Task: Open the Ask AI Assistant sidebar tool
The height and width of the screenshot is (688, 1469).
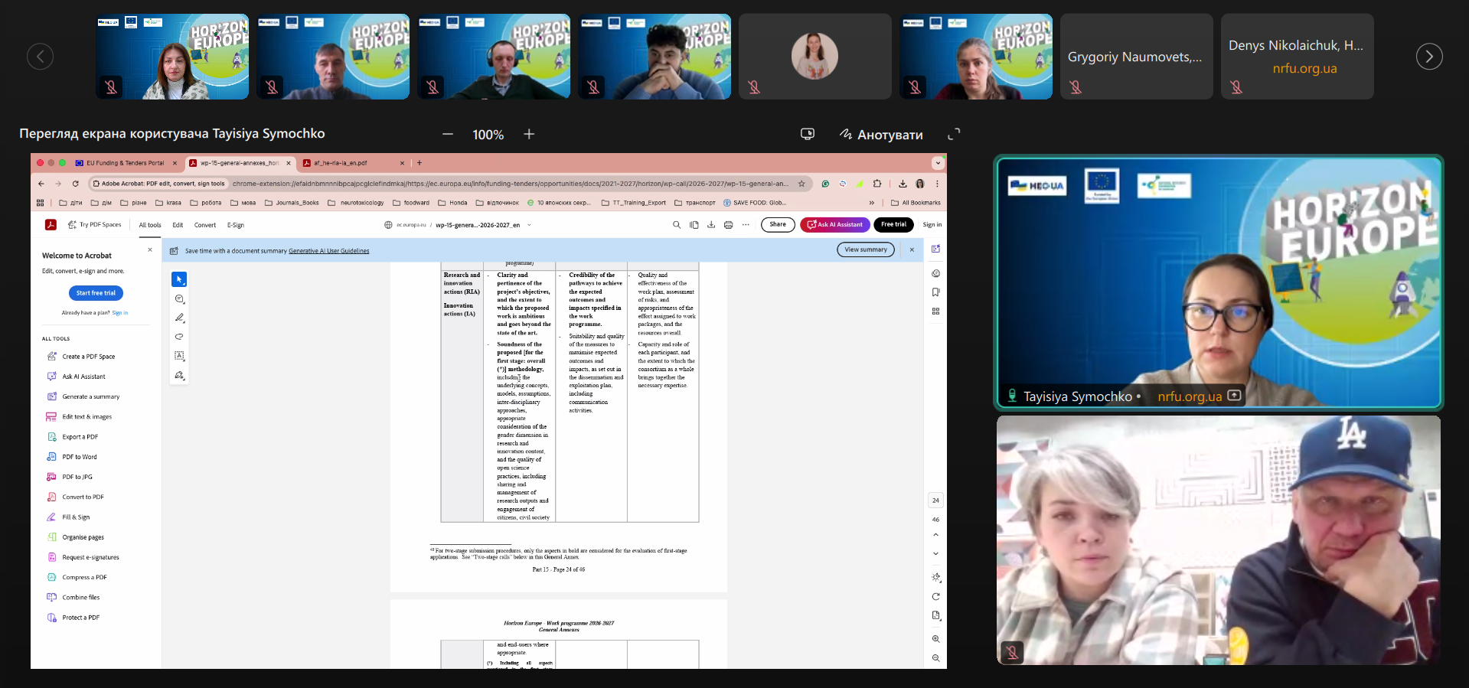Action: [x=83, y=377]
